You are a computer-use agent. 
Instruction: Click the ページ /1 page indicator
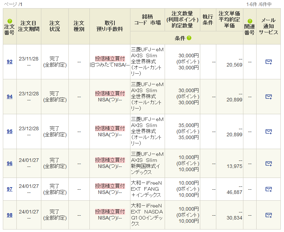(13, 4)
